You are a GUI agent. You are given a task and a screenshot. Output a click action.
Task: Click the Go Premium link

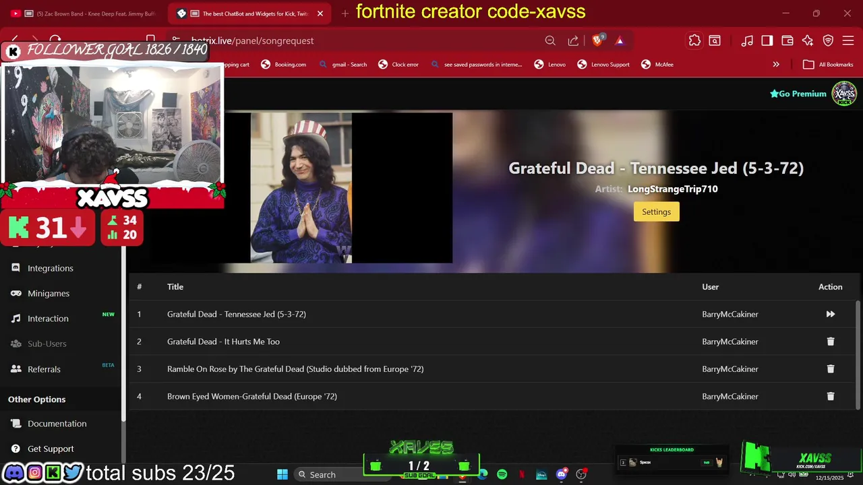coord(798,94)
